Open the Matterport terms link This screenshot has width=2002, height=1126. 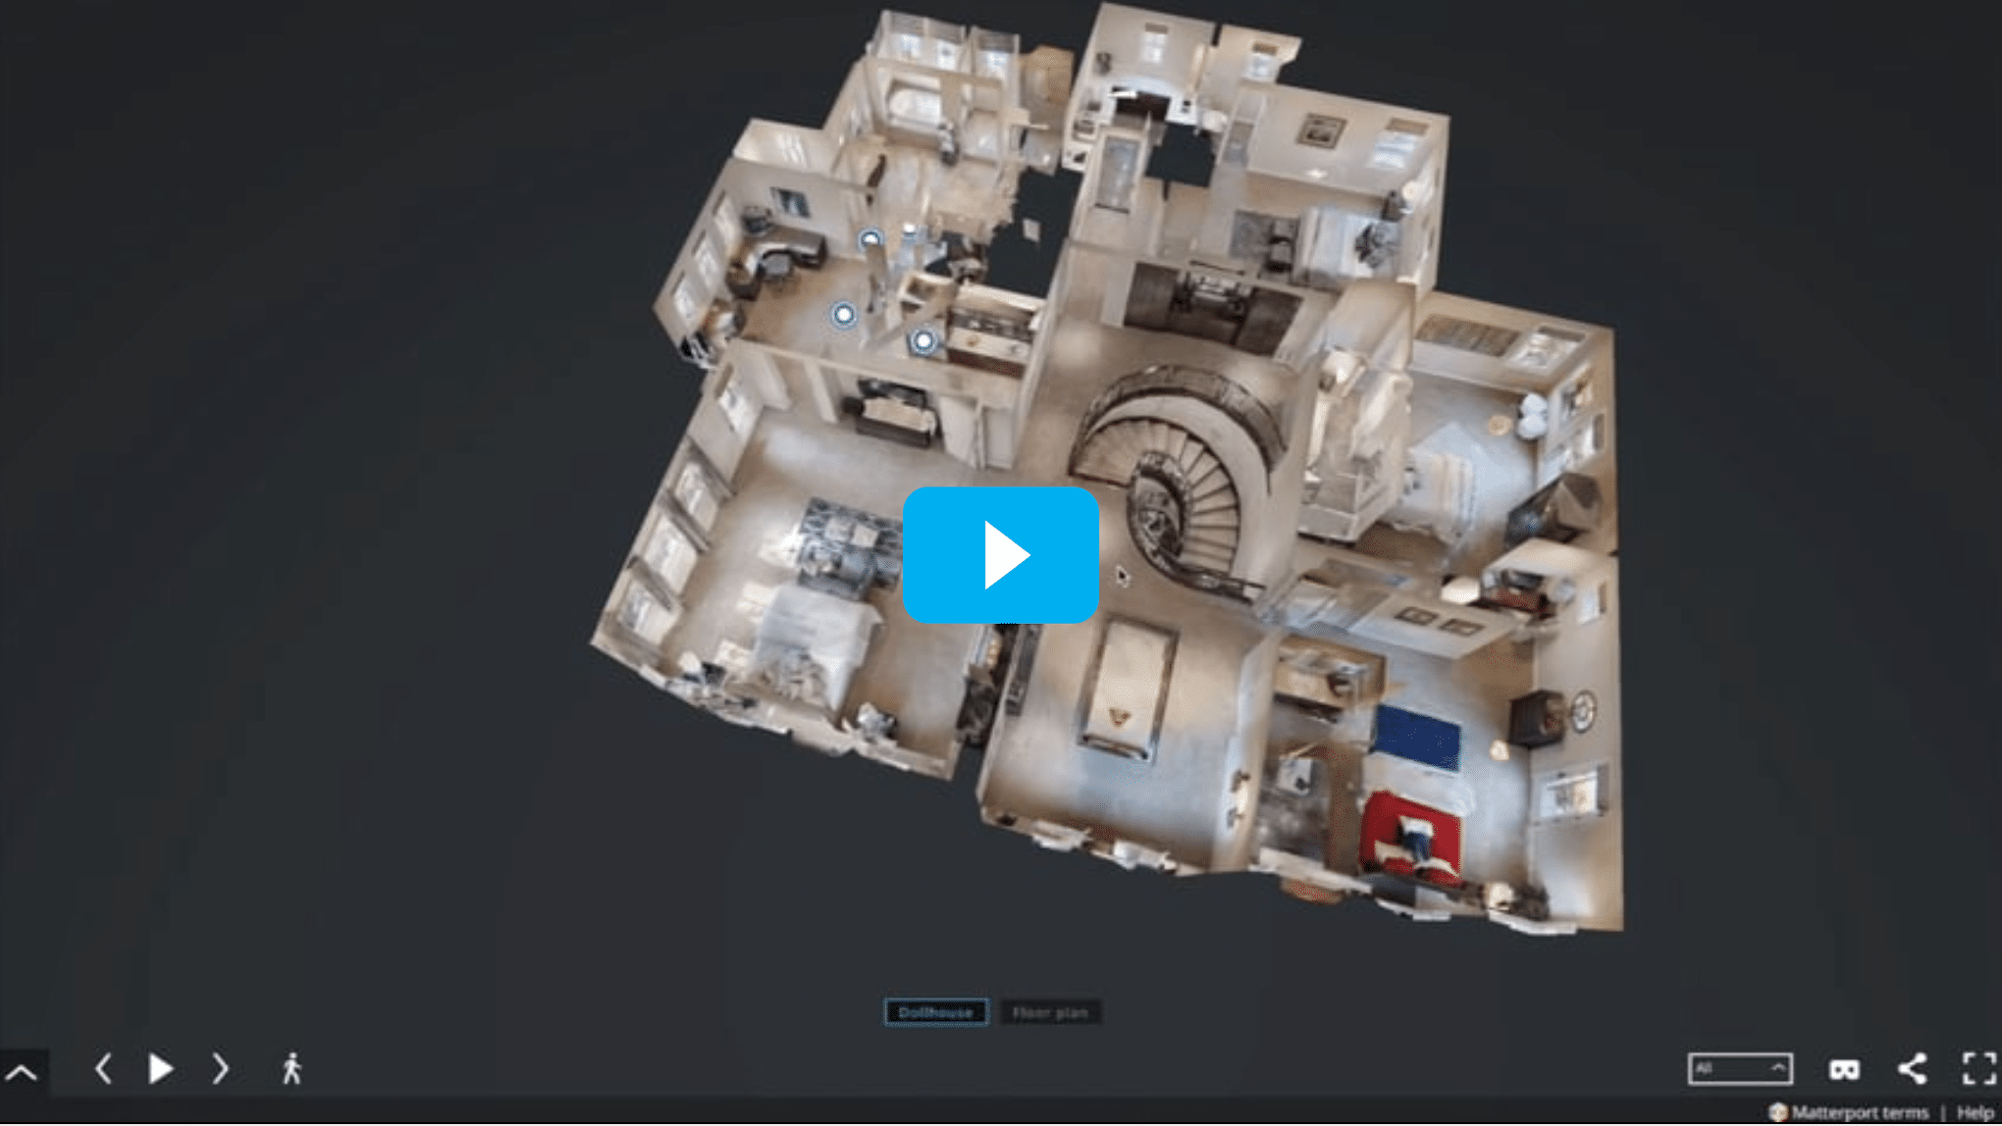(x=1859, y=1112)
